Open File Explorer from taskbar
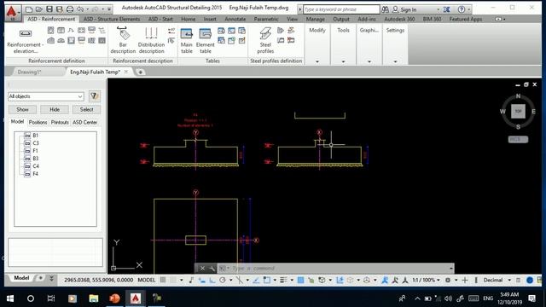The height and width of the screenshot is (307, 546). 94,298
